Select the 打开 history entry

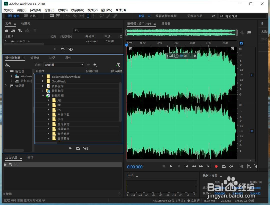pos(63,165)
